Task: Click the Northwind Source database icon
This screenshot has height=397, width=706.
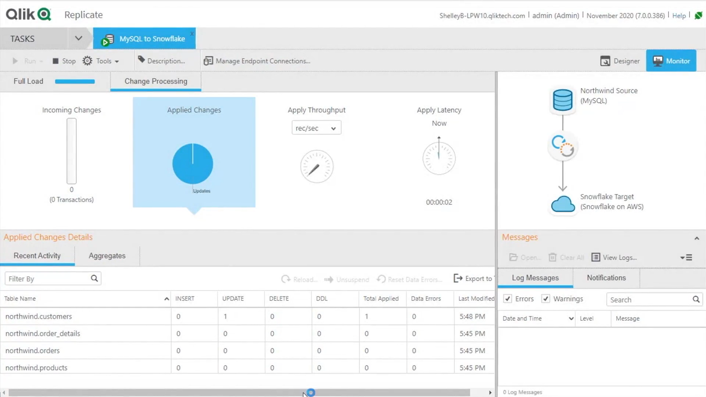Action: point(563,100)
